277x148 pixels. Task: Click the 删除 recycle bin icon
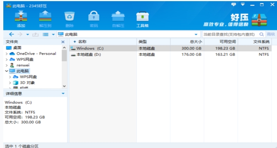69,16
